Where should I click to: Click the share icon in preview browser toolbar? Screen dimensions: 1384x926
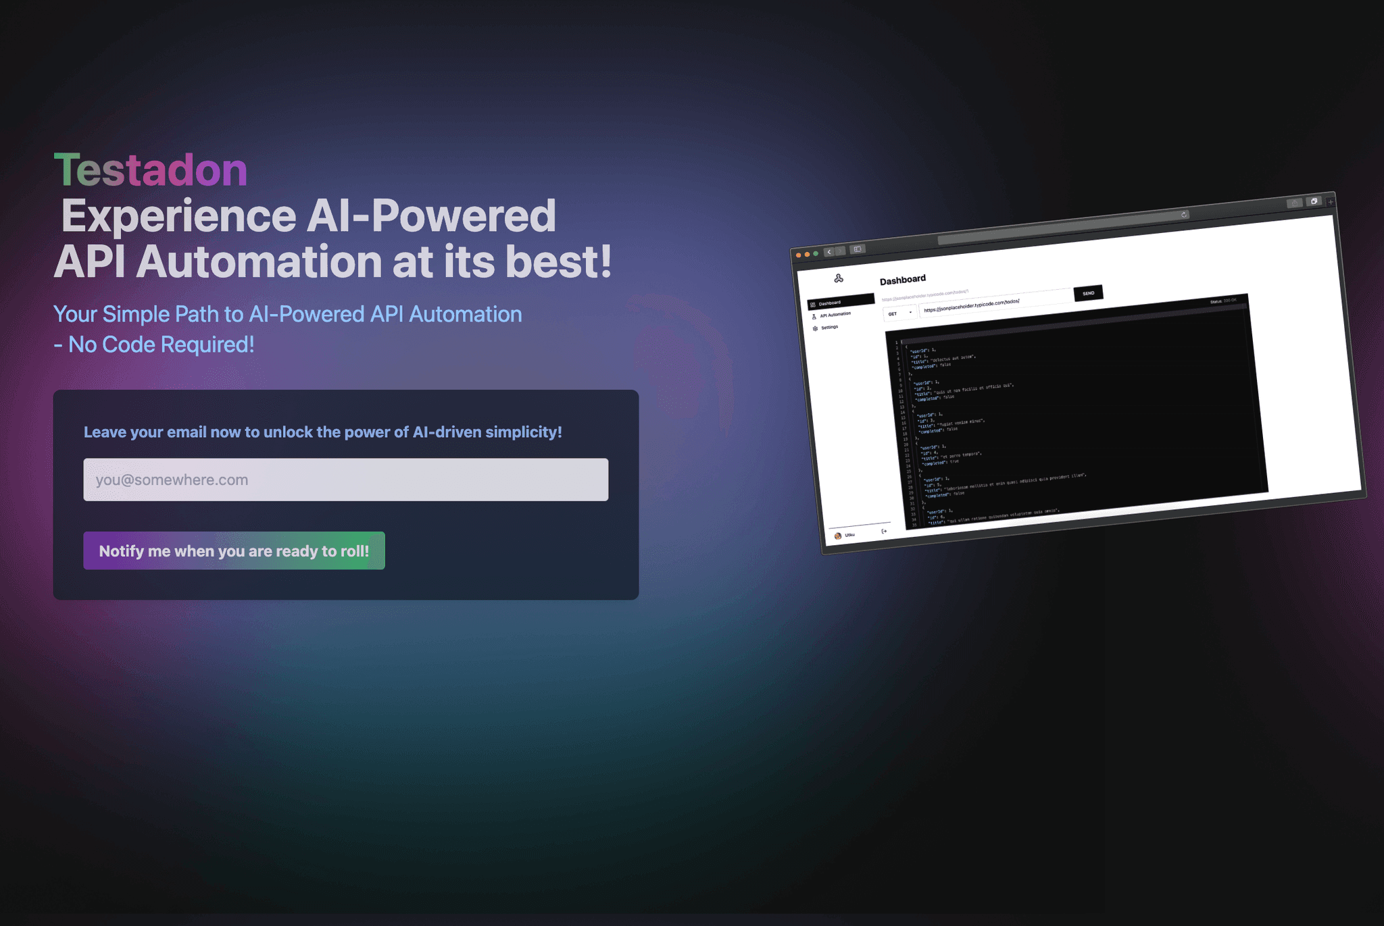1294,203
